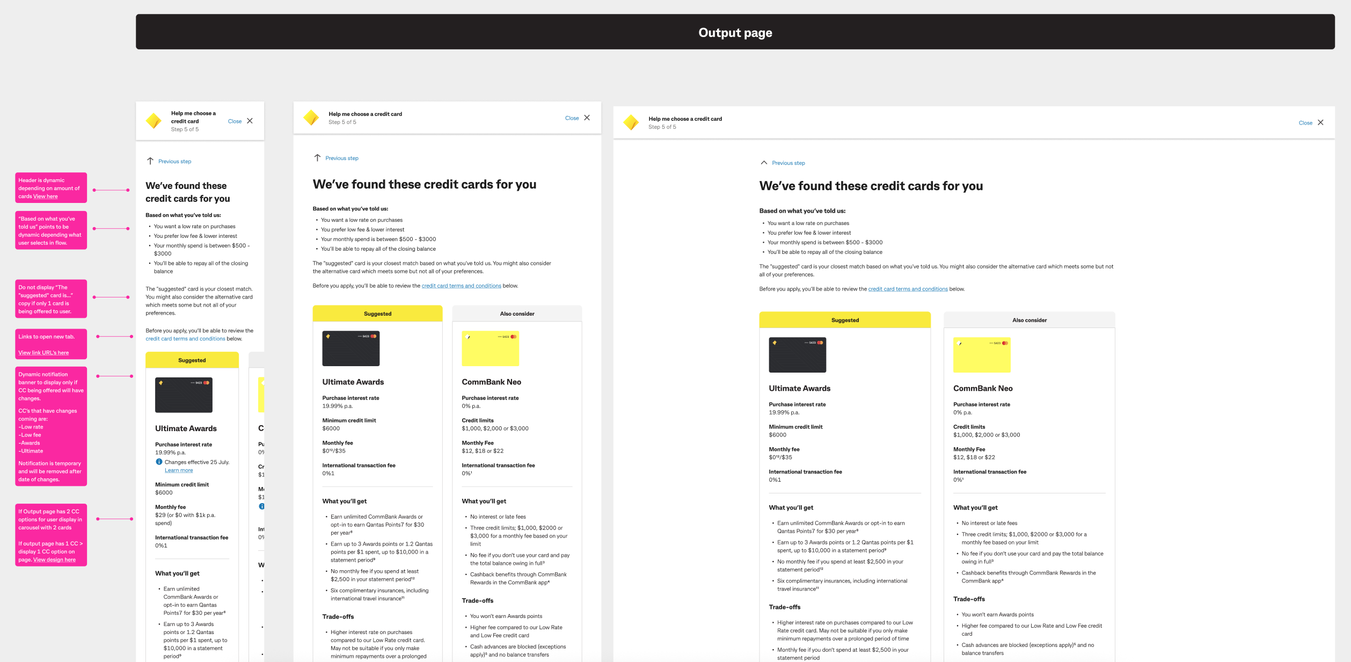Click the 'Previous step' text link in desktop layout
The width and height of the screenshot is (1351, 662).
tap(788, 163)
